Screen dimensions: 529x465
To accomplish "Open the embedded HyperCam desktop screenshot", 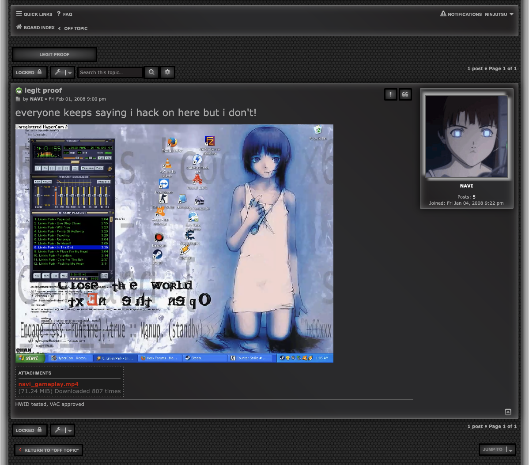I will pyautogui.click(x=174, y=243).
